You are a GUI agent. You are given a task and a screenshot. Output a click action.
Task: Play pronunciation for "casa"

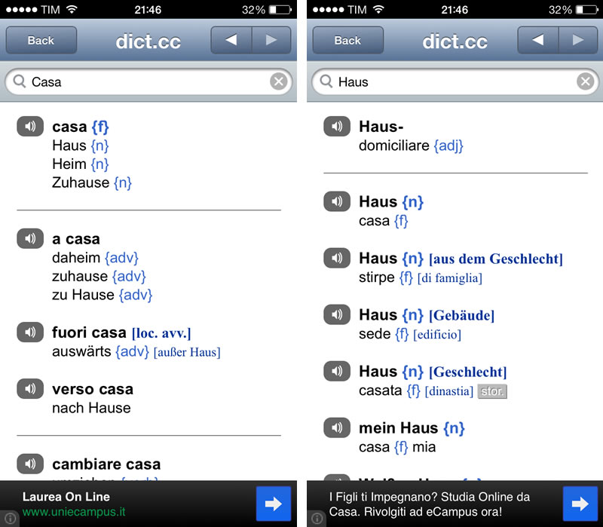pyautogui.click(x=29, y=126)
